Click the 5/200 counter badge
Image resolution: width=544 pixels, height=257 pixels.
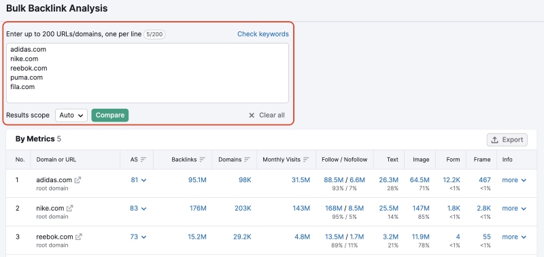pos(154,35)
